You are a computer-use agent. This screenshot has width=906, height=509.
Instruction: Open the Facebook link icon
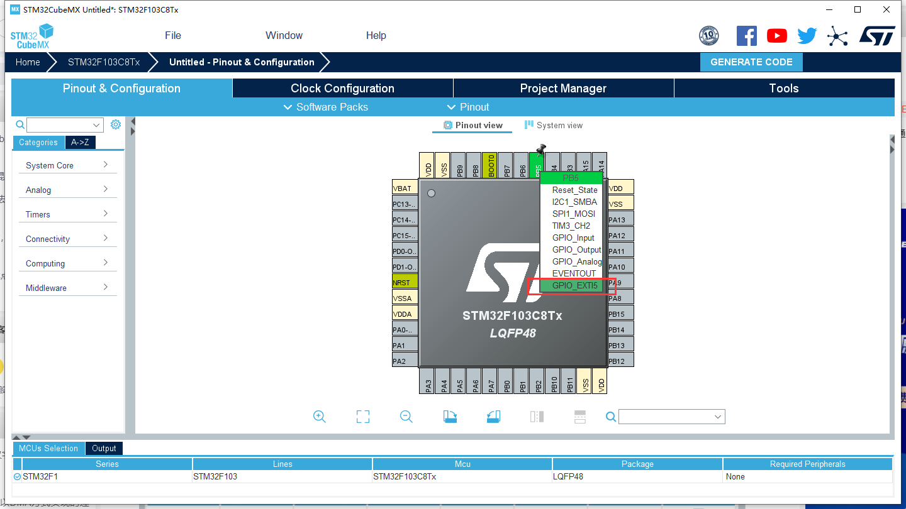pos(746,36)
